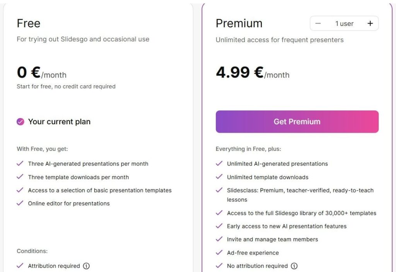Decrease the user count with the minus button

click(x=318, y=23)
